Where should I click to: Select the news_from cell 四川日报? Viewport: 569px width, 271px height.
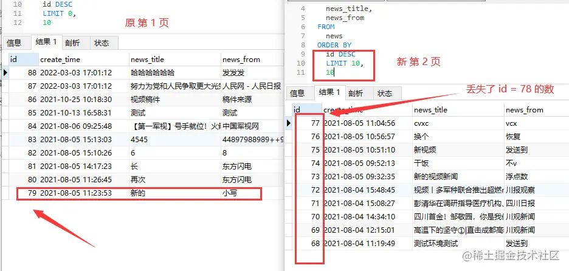point(536,204)
